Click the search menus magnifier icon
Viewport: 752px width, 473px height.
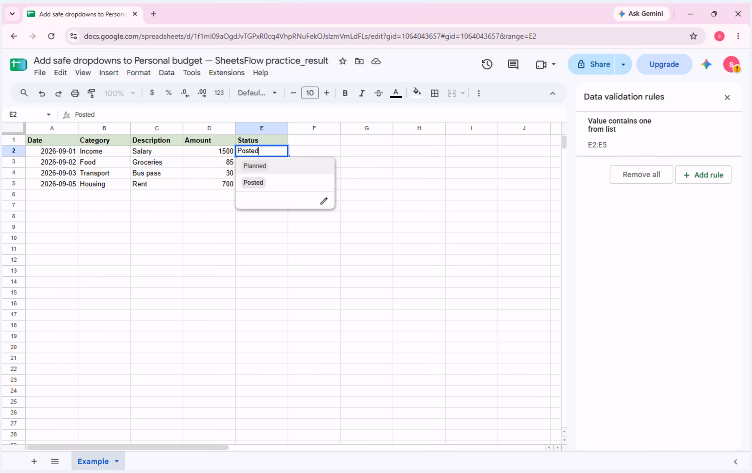[24, 93]
